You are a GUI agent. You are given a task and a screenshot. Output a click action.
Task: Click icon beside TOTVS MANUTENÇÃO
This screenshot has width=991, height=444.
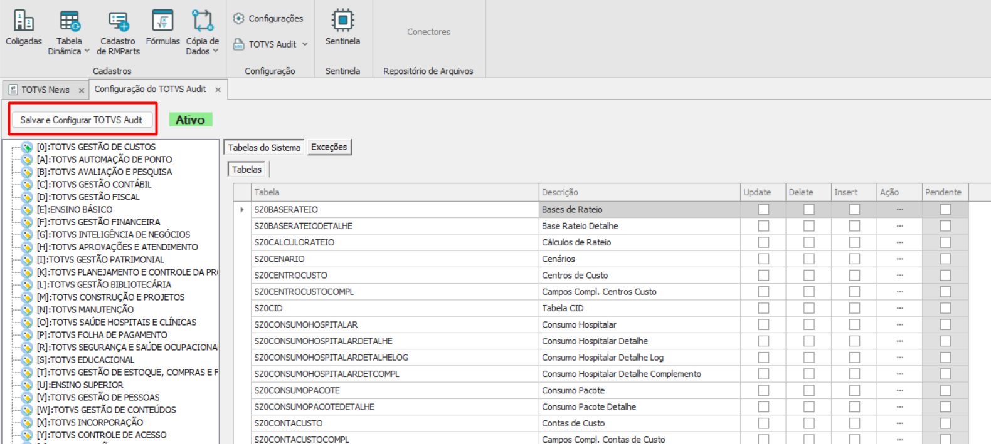27,310
